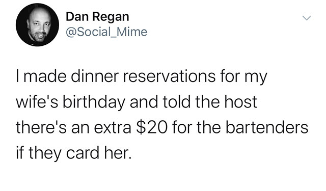The image size is (326, 191).
Task: Expand the tweet options chevron
Action: [307, 18]
